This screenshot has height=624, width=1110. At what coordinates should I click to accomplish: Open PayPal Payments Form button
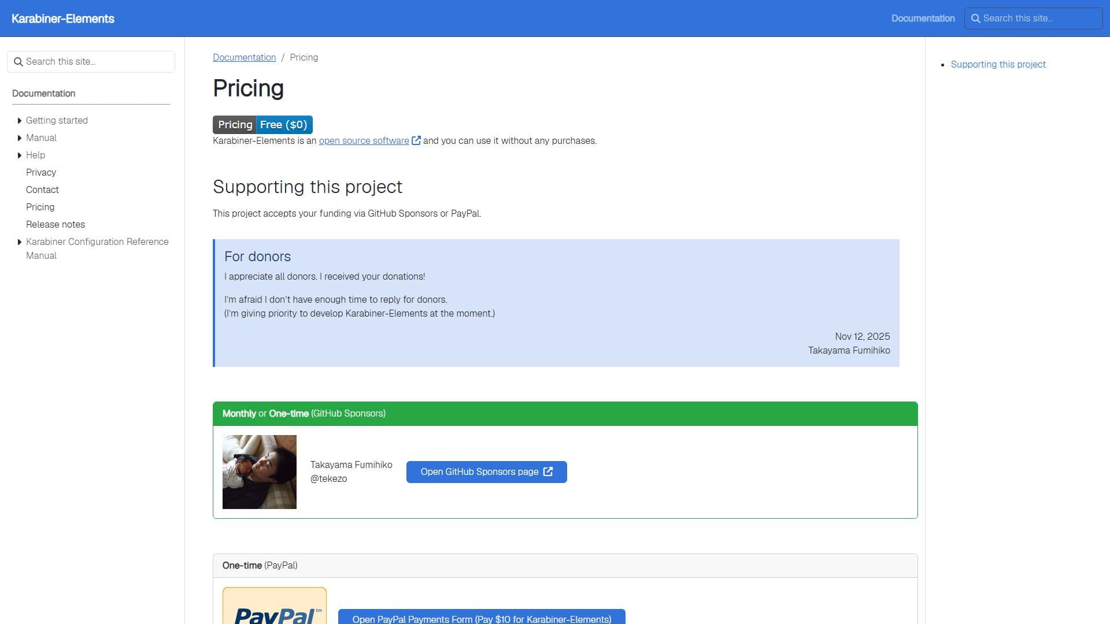(482, 616)
